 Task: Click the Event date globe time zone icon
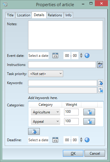pos(87,56)
